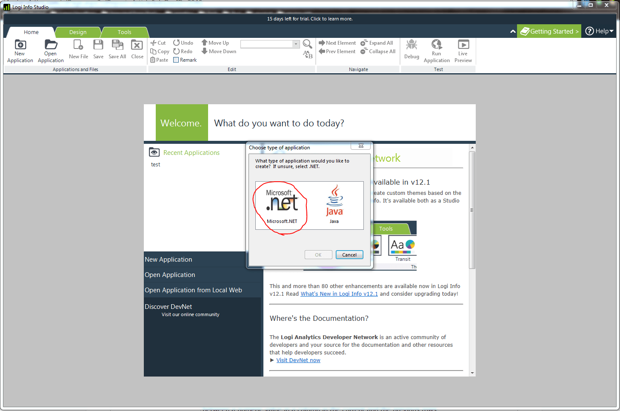Click the Run Application icon
The height and width of the screenshot is (411, 620).
point(437,50)
